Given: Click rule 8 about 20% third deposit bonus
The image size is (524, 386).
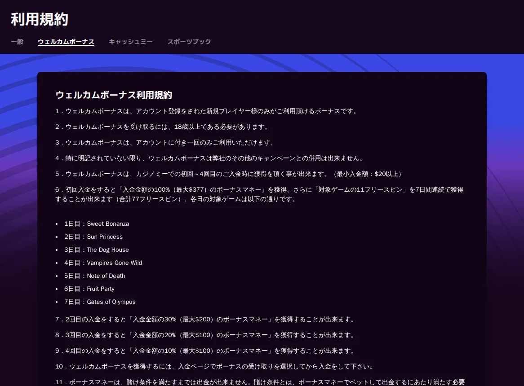Looking at the screenshot, I should point(205,335).
